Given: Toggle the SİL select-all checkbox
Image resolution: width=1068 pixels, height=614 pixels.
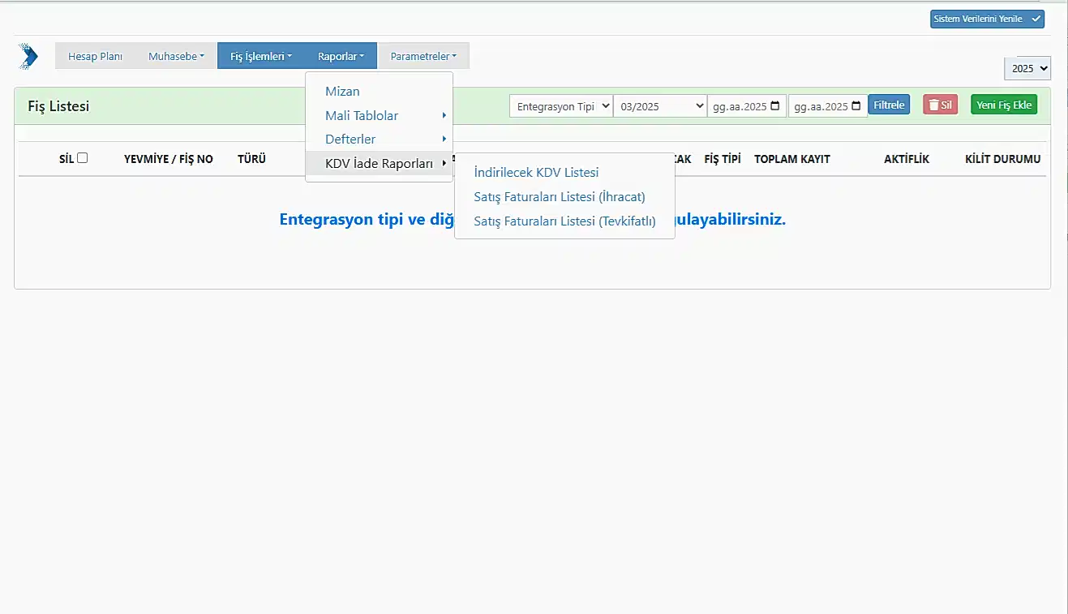Looking at the screenshot, I should click(x=82, y=158).
